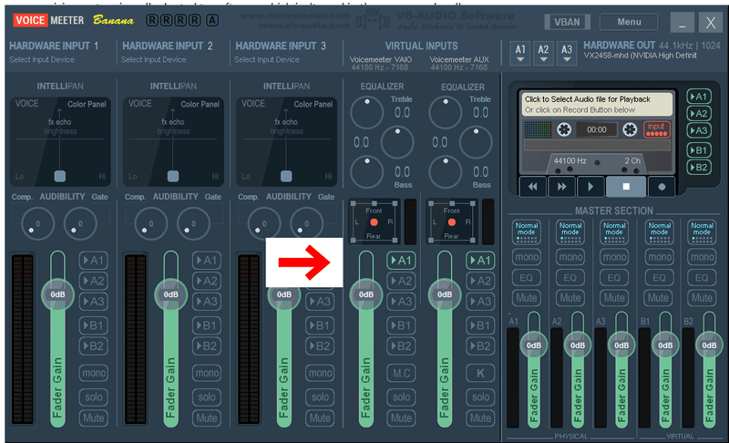
Task: Open the Menu button
Action: point(629,22)
